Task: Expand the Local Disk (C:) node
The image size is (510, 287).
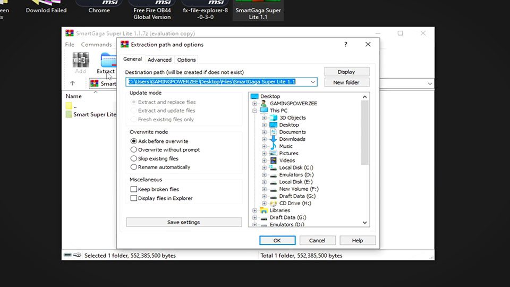Action: tap(264, 167)
